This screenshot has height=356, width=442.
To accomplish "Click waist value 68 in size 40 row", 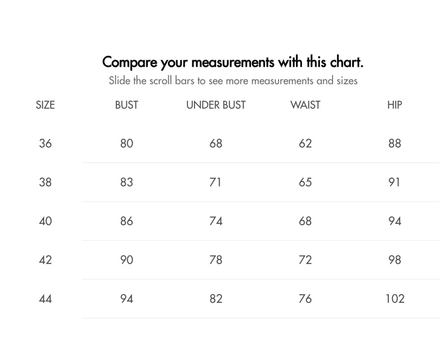I will (x=305, y=221).
